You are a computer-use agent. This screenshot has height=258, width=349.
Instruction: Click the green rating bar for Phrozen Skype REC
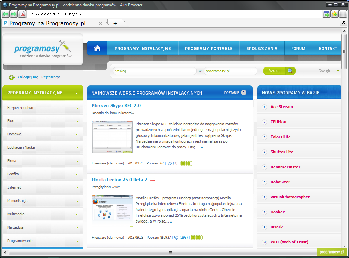pos(186,163)
